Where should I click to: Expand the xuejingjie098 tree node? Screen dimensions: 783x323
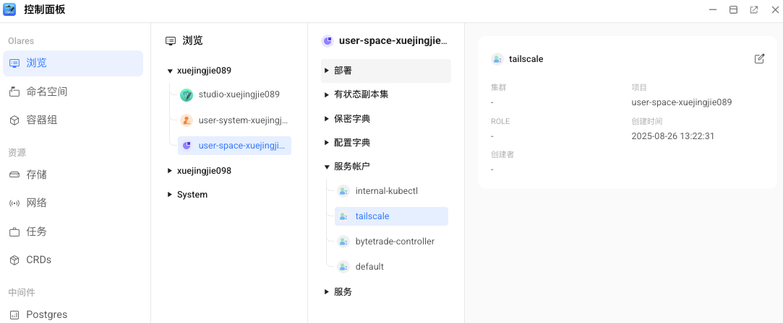click(170, 171)
